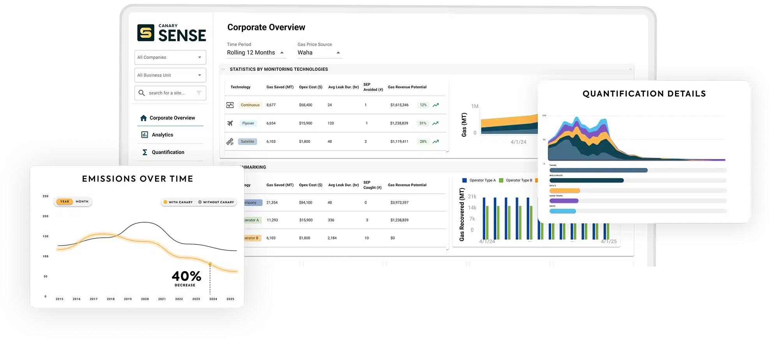The width and height of the screenshot is (779, 339).
Task: Click the Wellheads progress bar
Action: coord(638,180)
